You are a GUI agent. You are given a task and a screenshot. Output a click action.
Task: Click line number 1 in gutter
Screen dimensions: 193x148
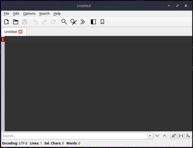pyautogui.click(x=3, y=40)
